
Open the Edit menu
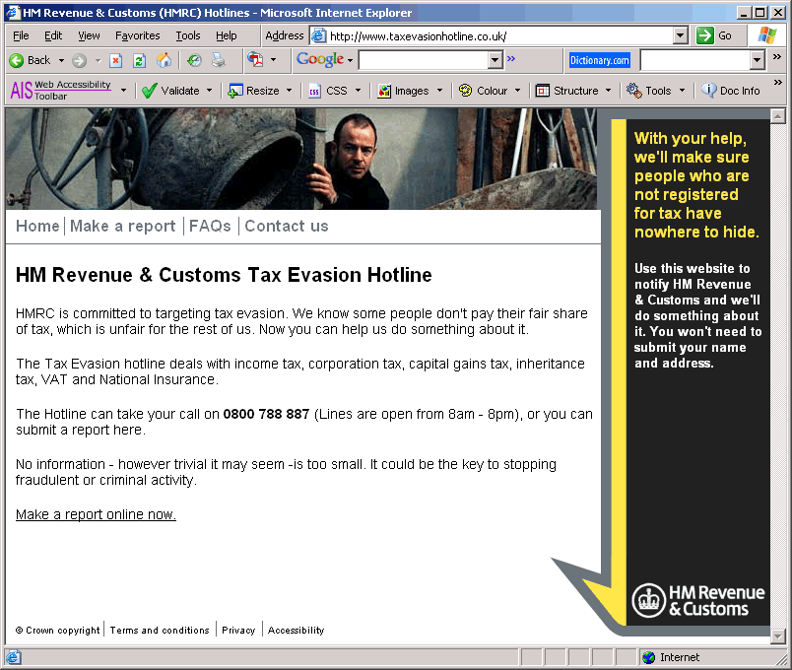pos(53,35)
